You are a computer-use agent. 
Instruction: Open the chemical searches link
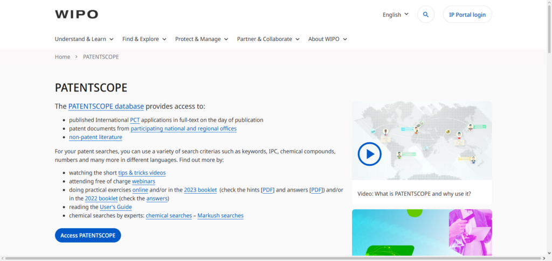click(x=169, y=216)
